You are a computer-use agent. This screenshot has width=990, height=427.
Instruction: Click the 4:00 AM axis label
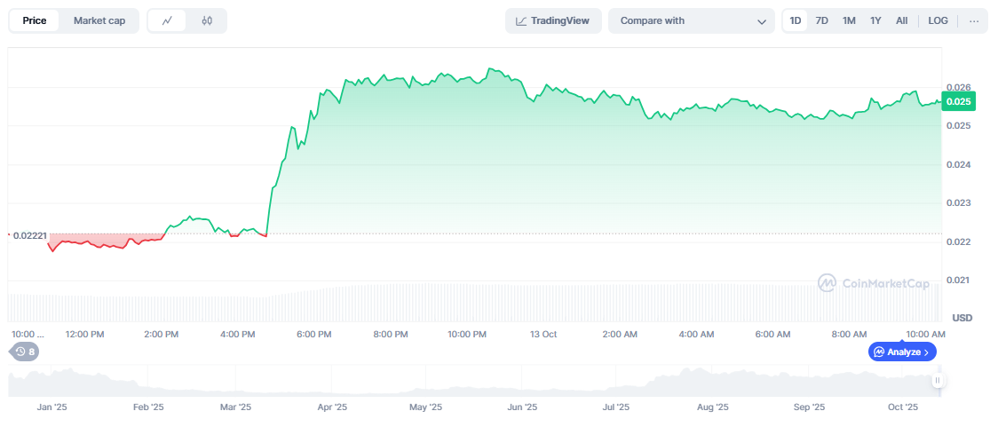[698, 334]
